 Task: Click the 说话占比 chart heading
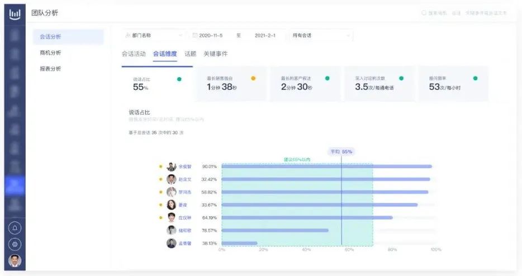140,112
